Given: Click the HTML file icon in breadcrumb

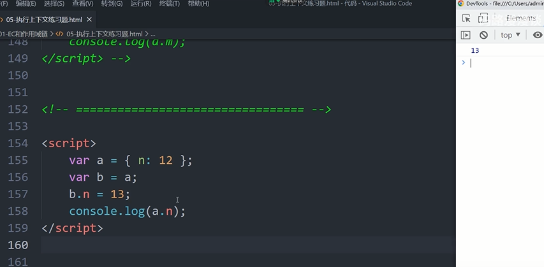Looking at the screenshot, I should tap(59, 34).
